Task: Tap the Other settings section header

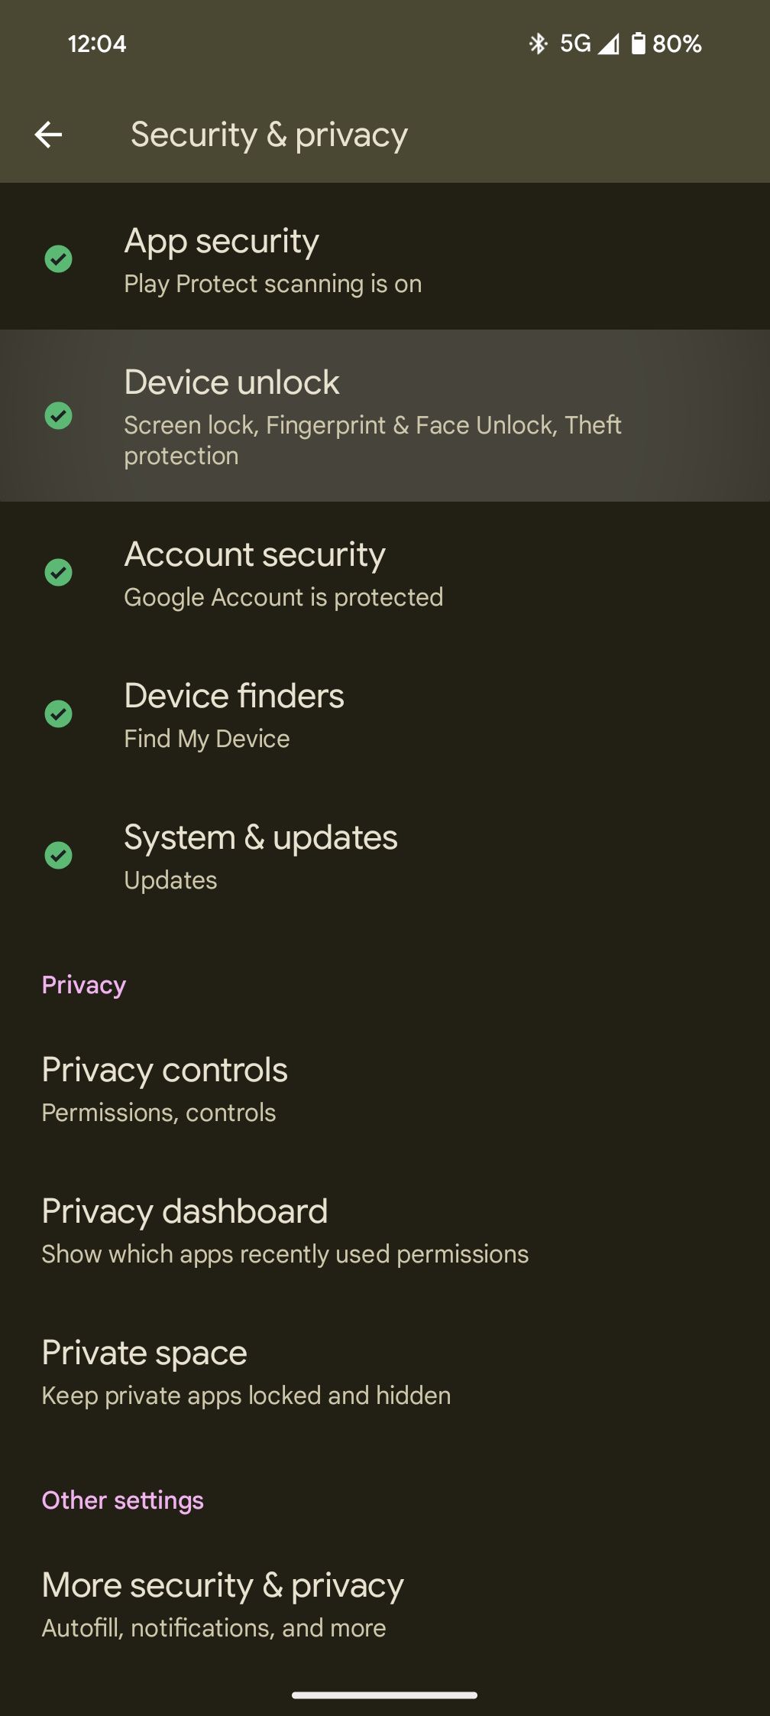Action: (123, 1500)
